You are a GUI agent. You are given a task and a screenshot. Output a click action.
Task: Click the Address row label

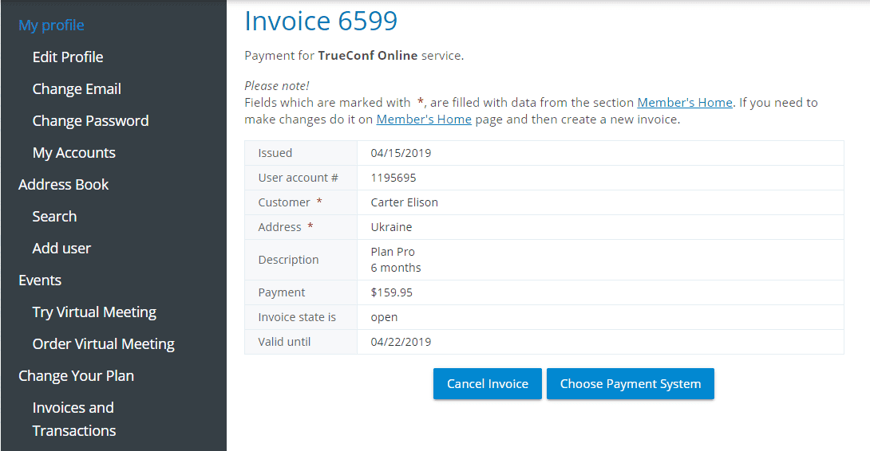279,227
